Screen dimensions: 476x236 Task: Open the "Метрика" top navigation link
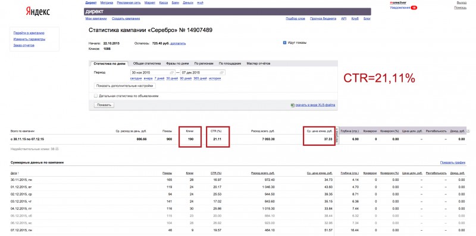[x=107, y=3]
